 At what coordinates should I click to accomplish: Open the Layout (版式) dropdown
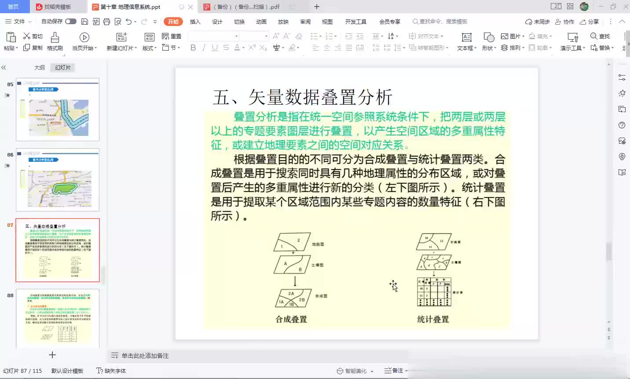tap(150, 48)
